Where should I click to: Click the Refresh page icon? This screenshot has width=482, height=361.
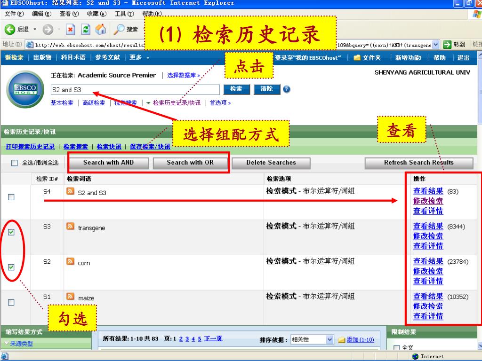pyautogui.click(x=86, y=30)
